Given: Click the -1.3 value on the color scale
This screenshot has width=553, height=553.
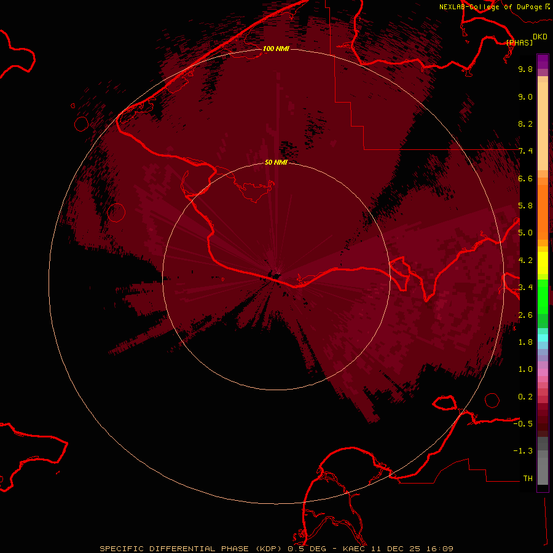Looking at the screenshot, I should click(x=523, y=451).
